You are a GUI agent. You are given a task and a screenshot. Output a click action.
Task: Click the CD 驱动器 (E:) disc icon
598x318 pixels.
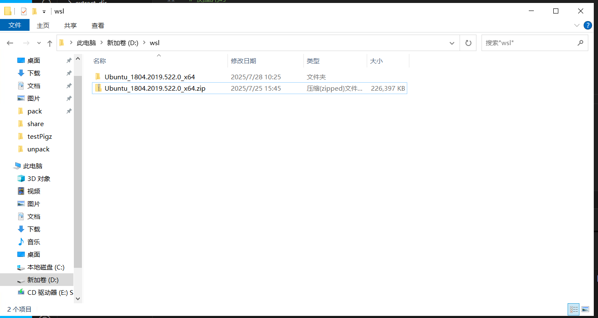(21, 292)
